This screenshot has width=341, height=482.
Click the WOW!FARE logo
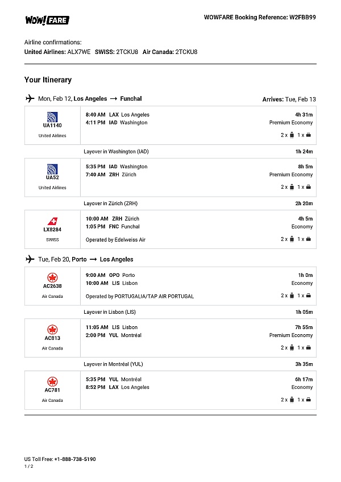click(x=47, y=20)
